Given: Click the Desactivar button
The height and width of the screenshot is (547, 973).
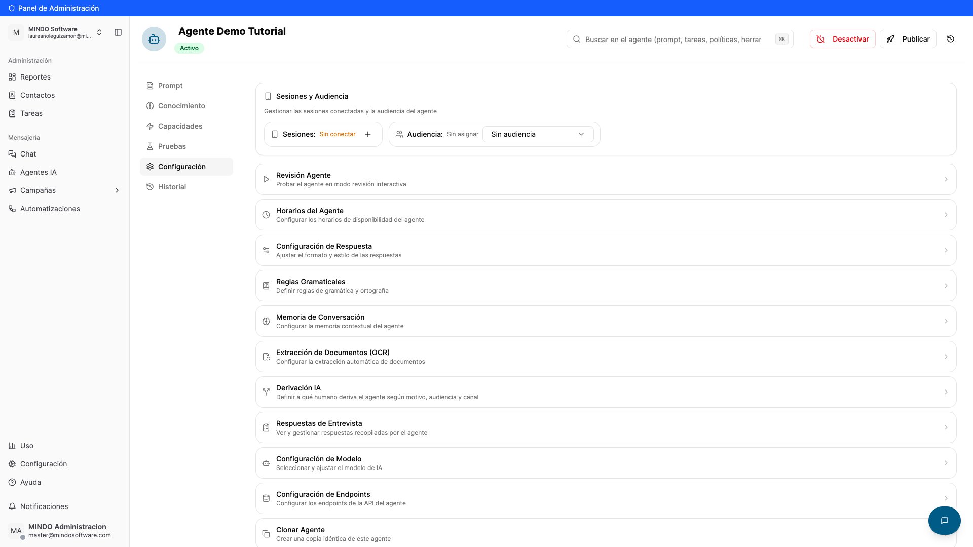Looking at the screenshot, I should coord(842,39).
